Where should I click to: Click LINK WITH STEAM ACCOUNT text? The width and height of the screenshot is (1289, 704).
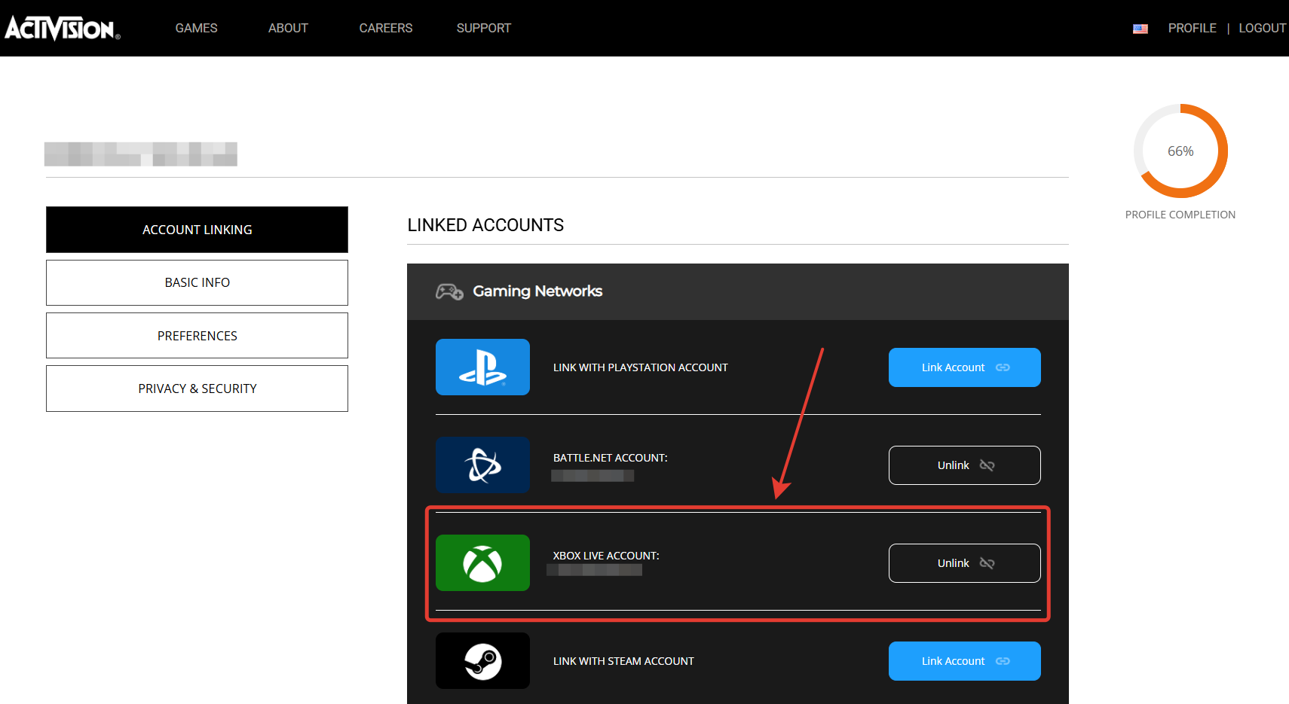pos(623,661)
